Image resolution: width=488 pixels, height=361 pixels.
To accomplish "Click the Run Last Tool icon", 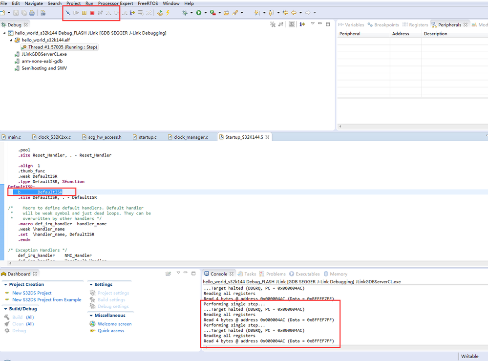I will tap(213, 13).
